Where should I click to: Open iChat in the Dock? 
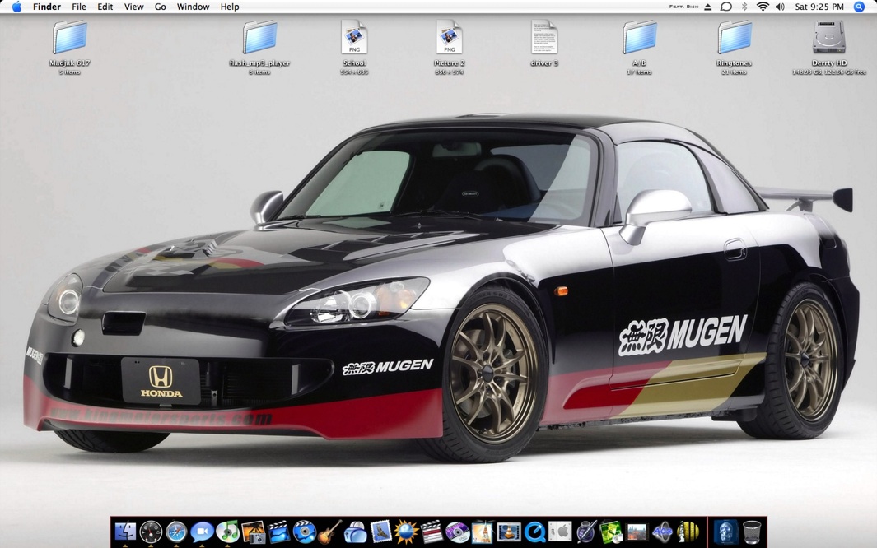202,532
